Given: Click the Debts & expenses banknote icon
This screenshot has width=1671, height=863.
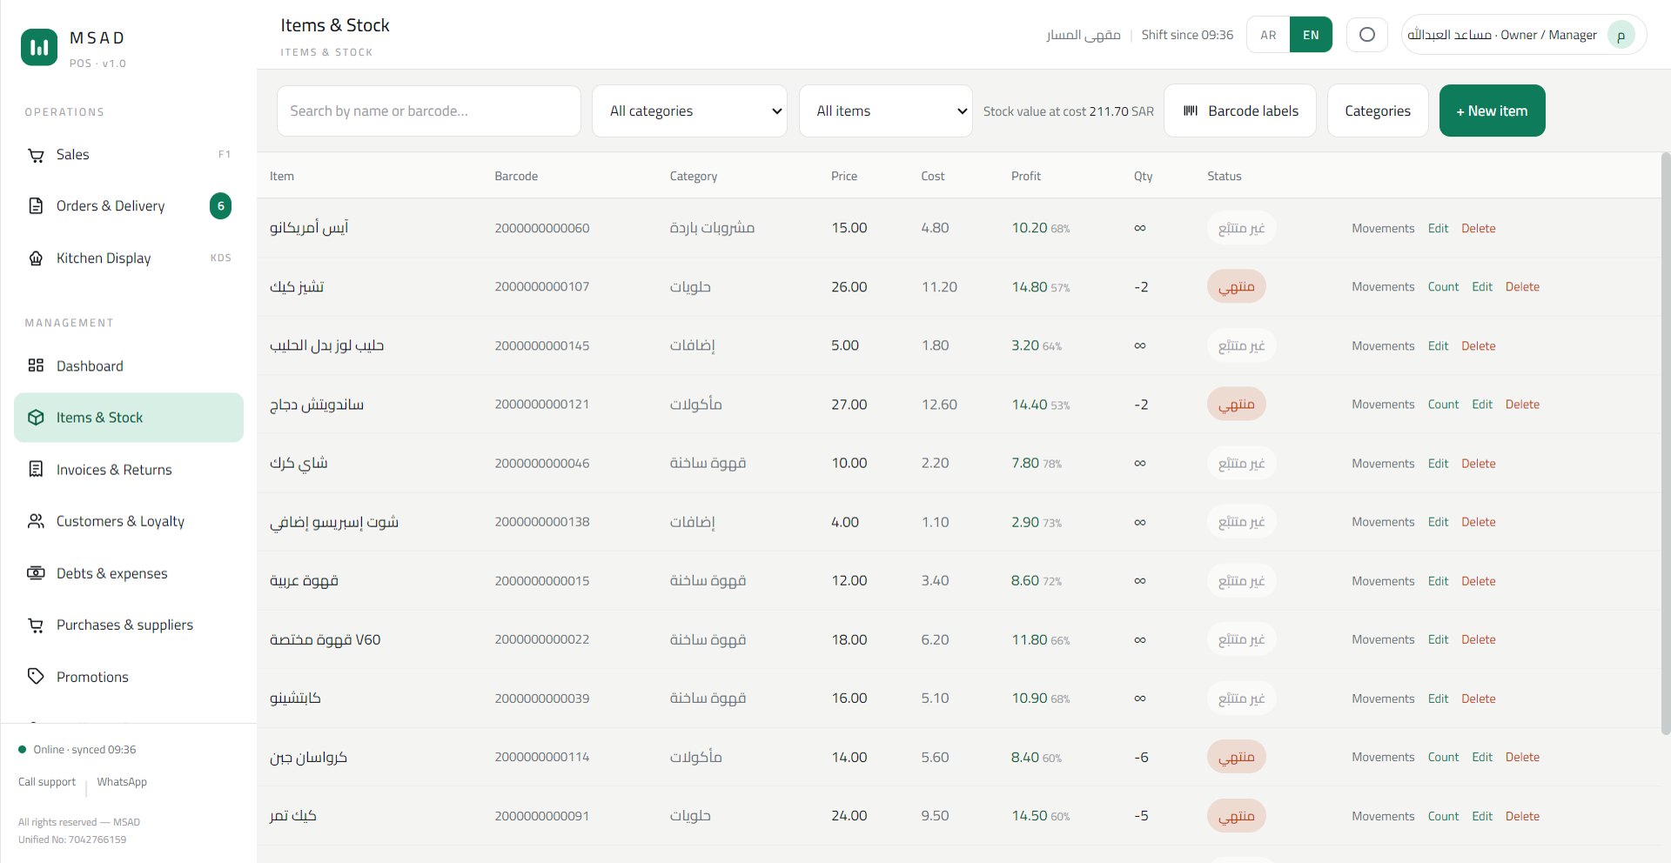Looking at the screenshot, I should [x=36, y=573].
